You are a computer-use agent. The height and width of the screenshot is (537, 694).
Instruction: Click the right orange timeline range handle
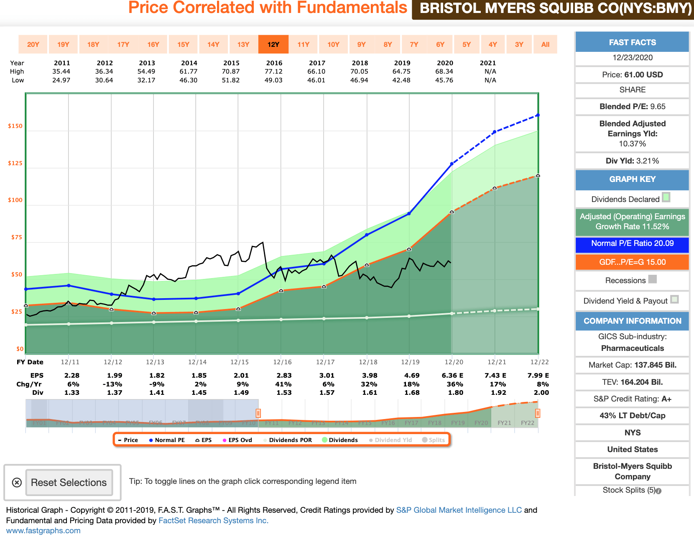(538, 413)
